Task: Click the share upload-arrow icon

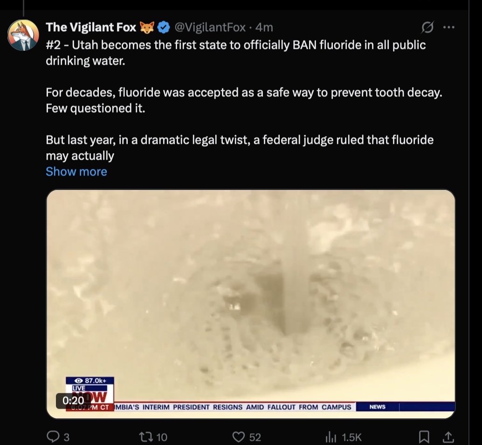Action: [448, 437]
